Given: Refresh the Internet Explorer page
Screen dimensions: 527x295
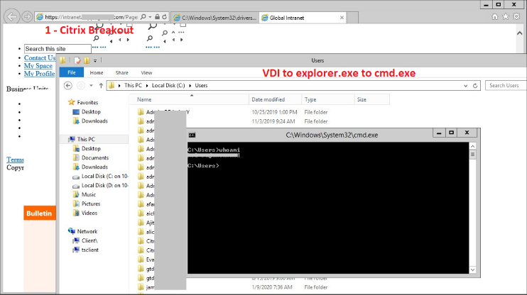Looking at the screenshot, I should click(164, 17).
